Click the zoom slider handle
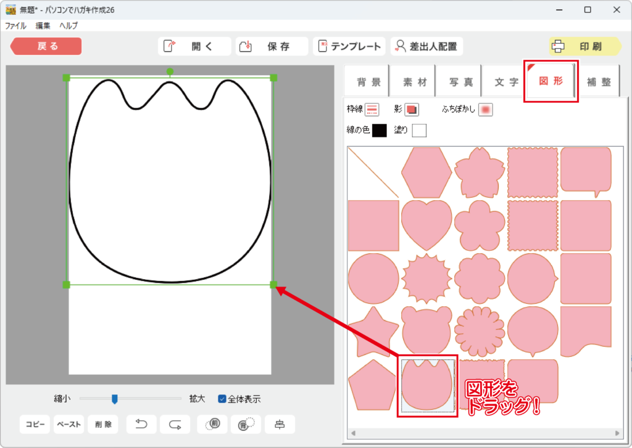This screenshot has width=632, height=448. point(114,399)
